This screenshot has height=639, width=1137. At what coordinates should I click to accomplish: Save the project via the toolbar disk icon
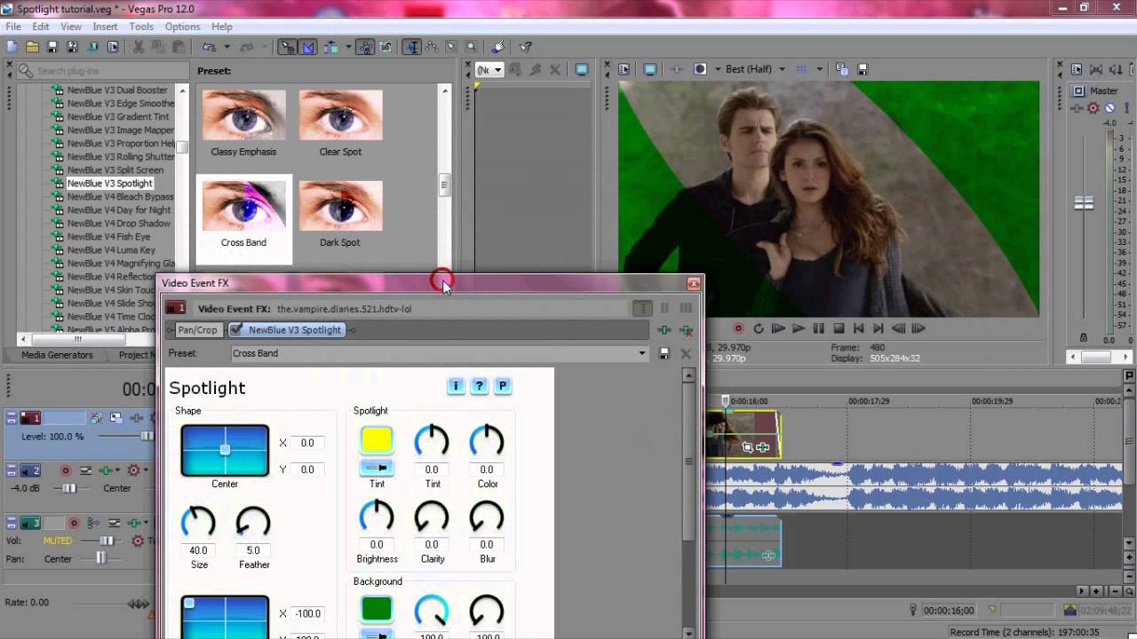(x=52, y=47)
